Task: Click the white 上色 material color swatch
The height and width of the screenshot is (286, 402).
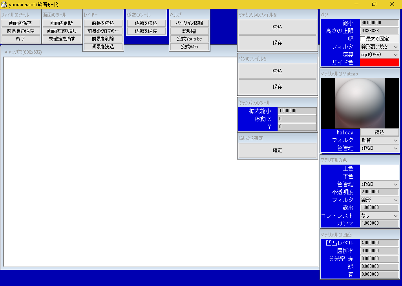Action: (379, 169)
